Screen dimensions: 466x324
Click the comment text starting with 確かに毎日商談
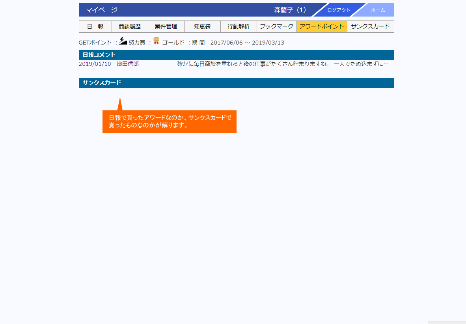[x=283, y=64]
